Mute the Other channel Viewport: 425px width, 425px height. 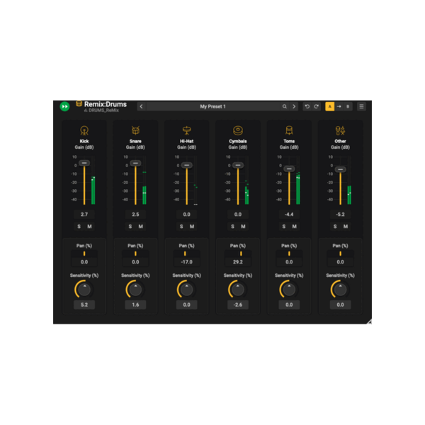click(x=346, y=227)
